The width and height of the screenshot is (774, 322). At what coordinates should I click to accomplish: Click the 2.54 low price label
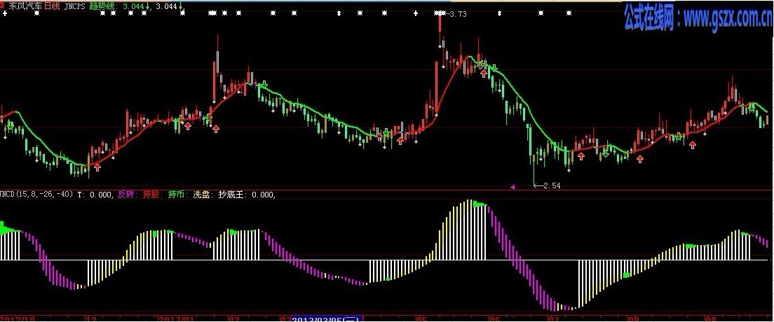[552, 185]
